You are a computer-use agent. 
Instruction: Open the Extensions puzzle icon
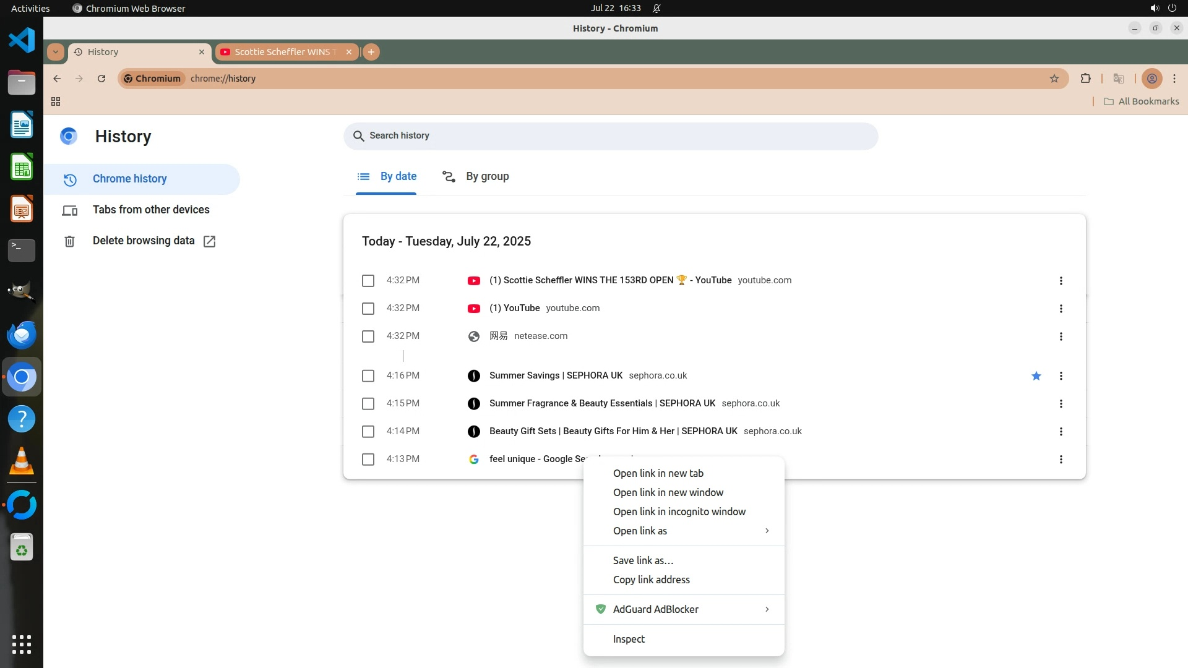(x=1085, y=79)
